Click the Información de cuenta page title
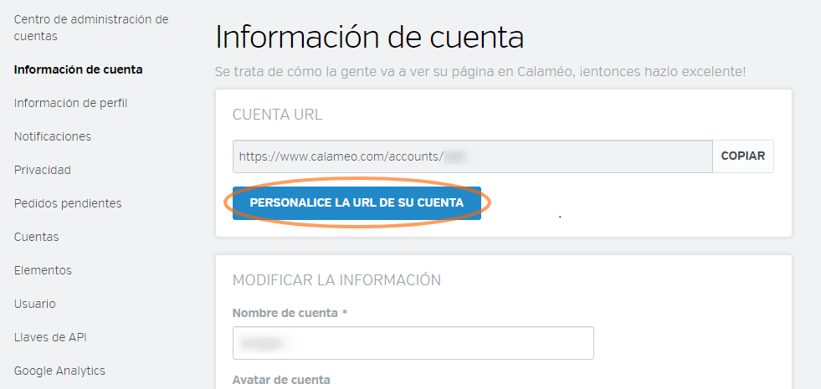821x389 pixels. click(x=369, y=38)
